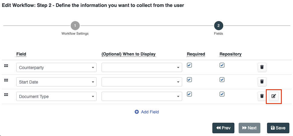Viewport: 293px width, 136px height.
Task: Grab the Counterparty row drag handle
Action: pos(6,66)
